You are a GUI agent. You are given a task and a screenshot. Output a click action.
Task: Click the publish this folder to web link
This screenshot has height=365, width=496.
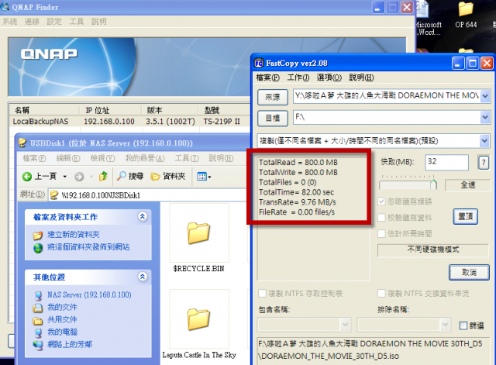88,247
